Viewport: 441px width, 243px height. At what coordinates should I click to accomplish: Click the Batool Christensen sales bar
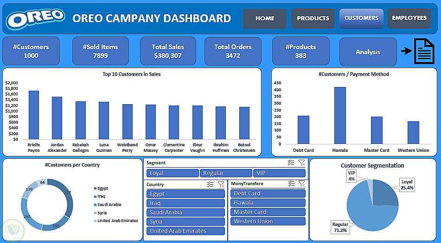pyautogui.click(x=244, y=123)
